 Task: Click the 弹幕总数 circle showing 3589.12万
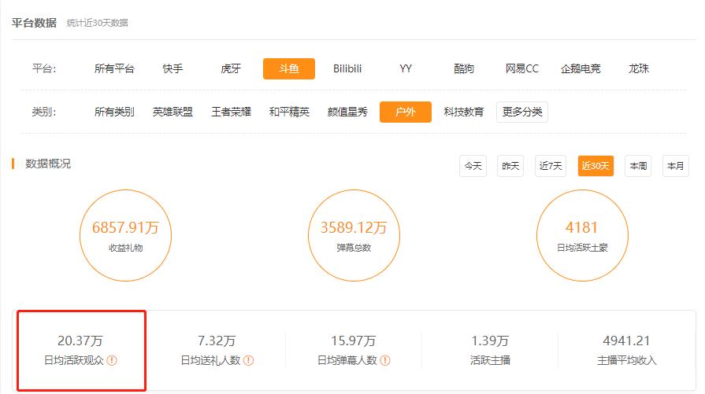(x=354, y=234)
